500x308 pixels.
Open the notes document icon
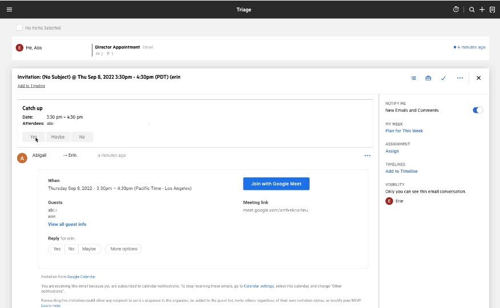[492, 10]
